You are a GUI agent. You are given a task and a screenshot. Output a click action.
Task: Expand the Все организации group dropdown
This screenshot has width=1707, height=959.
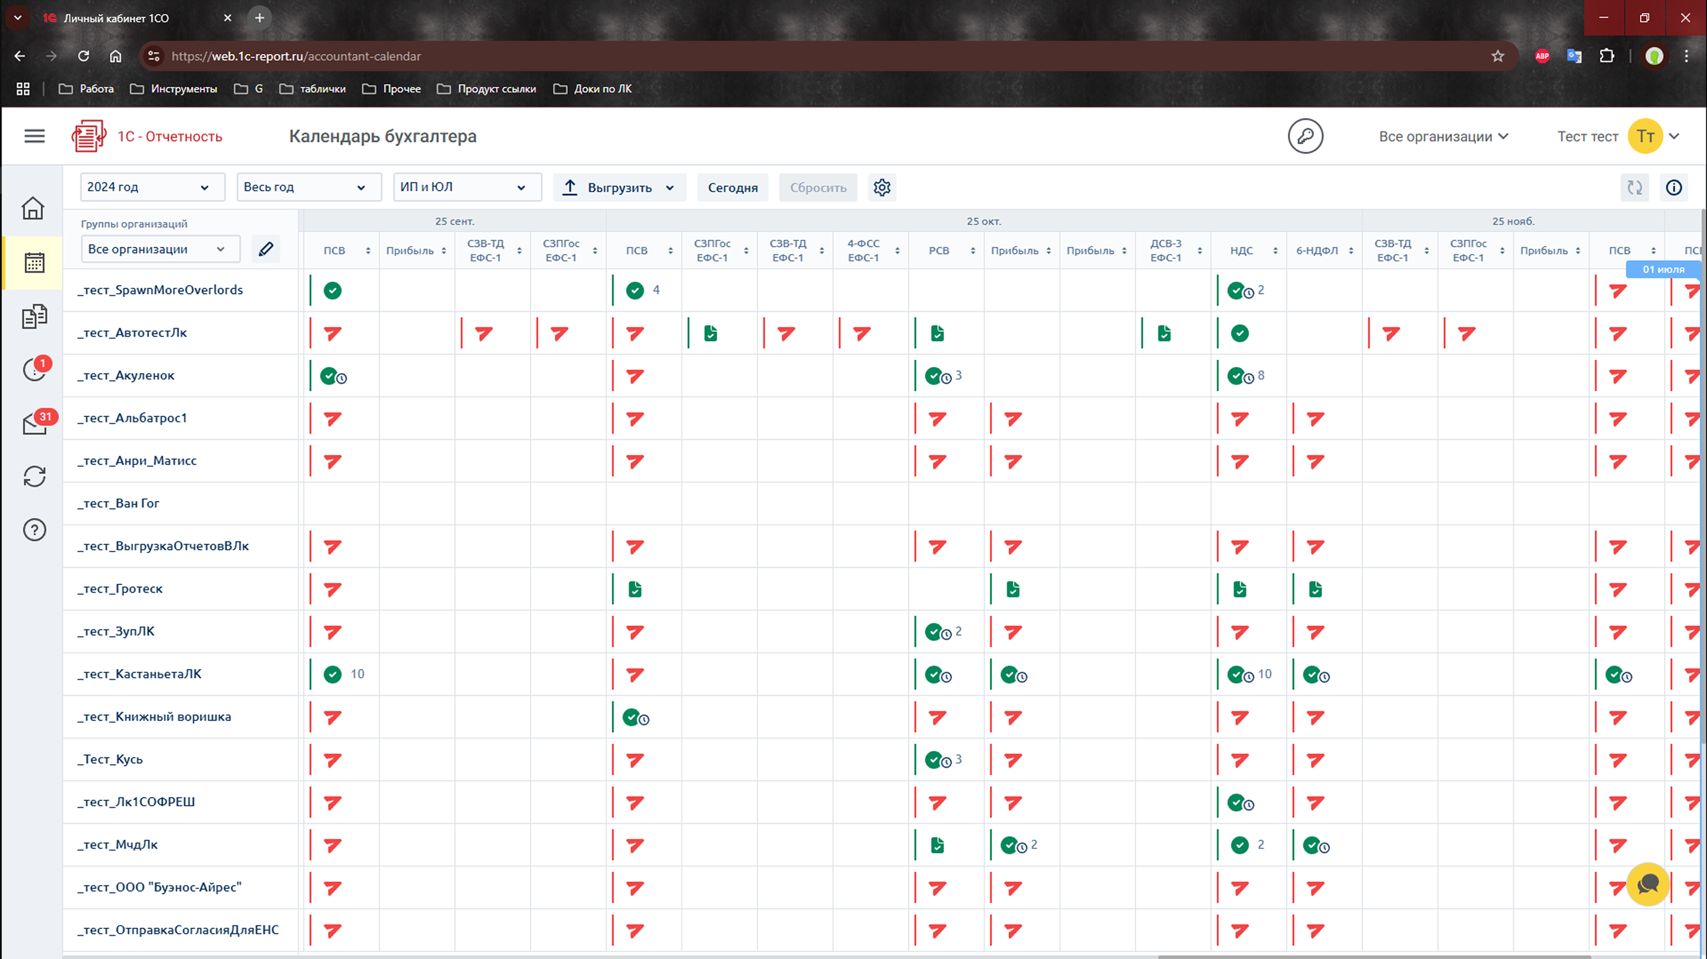(160, 249)
